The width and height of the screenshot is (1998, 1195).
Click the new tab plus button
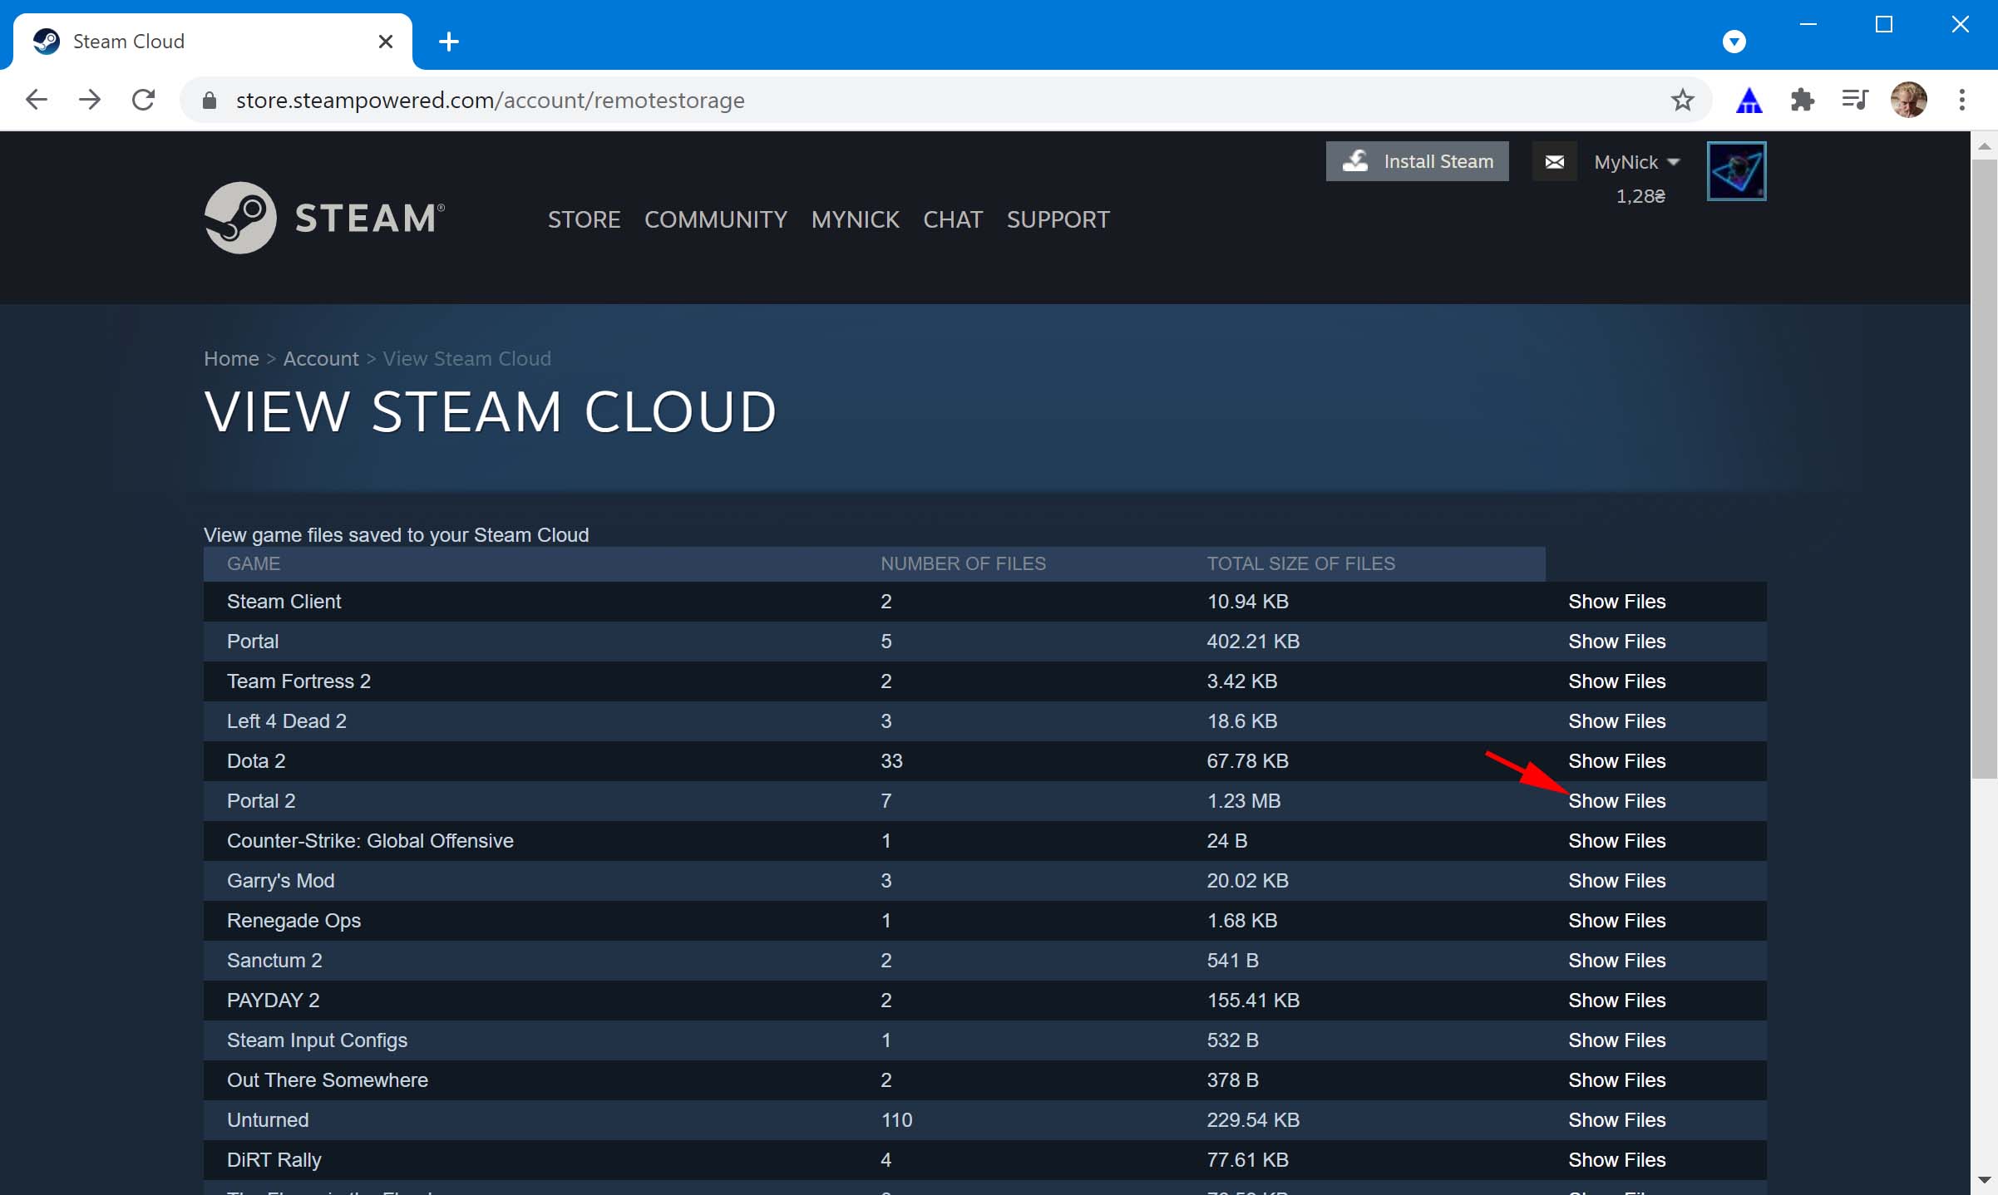click(x=448, y=38)
